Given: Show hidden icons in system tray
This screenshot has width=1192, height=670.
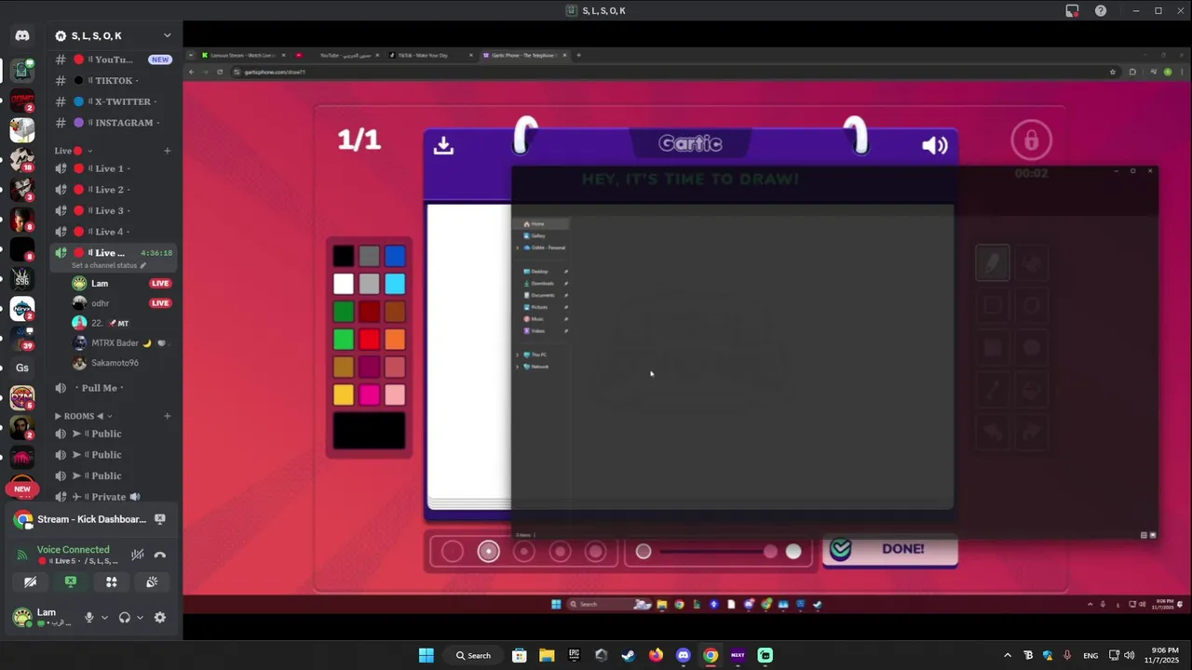Looking at the screenshot, I should [1007, 655].
